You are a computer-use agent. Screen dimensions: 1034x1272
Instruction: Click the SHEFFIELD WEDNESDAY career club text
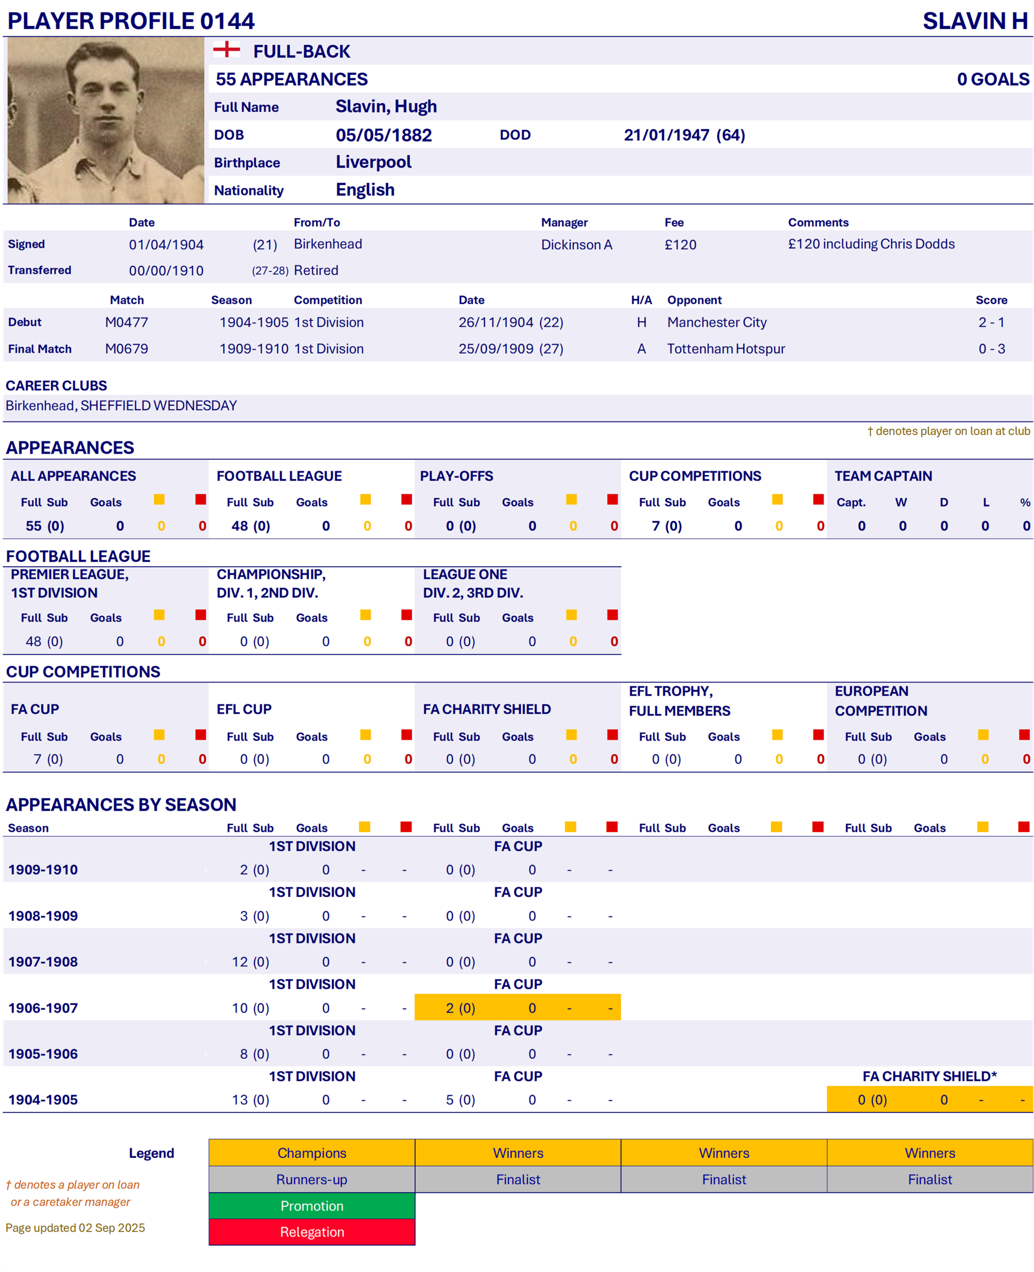click(x=158, y=405)
